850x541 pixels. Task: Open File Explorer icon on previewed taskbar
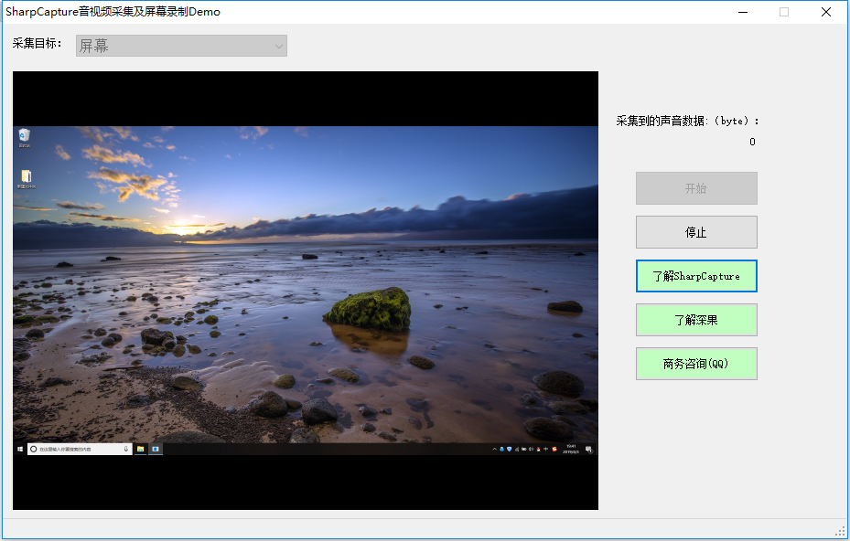pyautogui.click(x=140, y=449)
